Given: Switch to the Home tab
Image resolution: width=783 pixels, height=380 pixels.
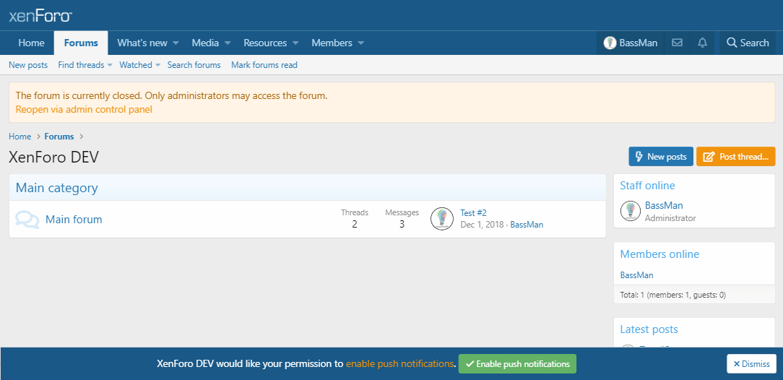Looking at the screenshot, I should point(31,43).
